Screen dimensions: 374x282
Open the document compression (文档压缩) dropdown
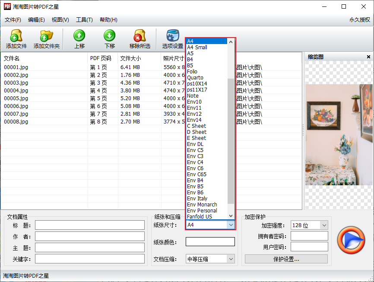(231, 259)
